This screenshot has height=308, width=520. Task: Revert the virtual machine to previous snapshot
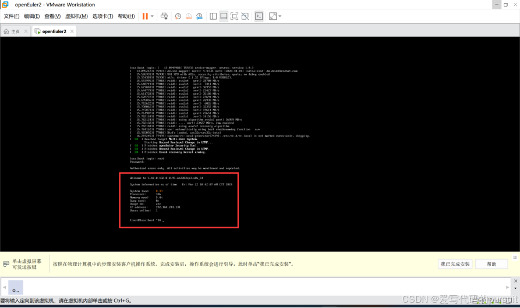pyautogui.click(x=189, y=16)
